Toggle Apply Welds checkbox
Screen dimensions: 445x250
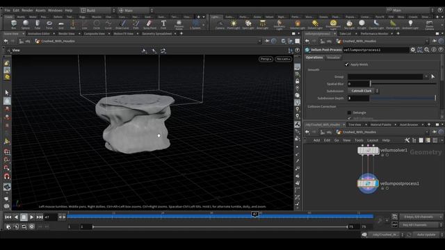[x=347, y=65]
